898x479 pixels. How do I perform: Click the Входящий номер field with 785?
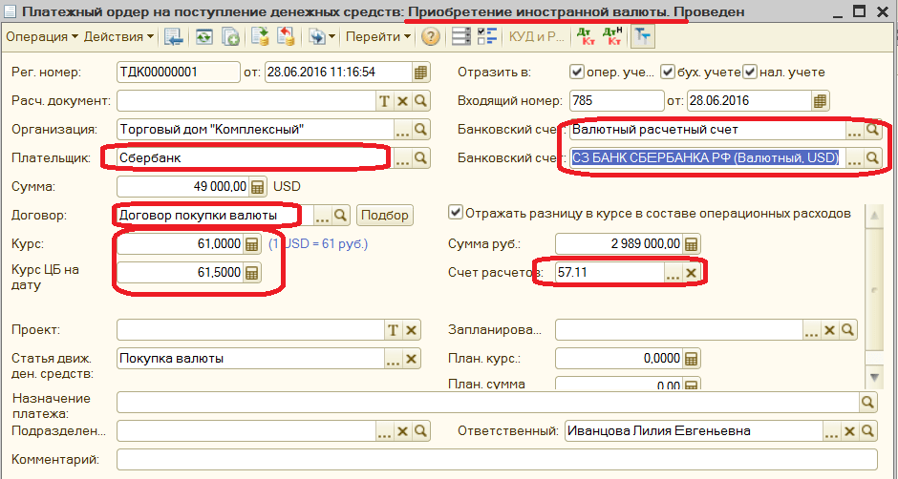tap(617, 101)
